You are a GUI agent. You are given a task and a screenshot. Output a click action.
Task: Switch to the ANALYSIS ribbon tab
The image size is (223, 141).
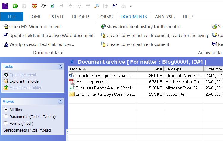(165, 17)
